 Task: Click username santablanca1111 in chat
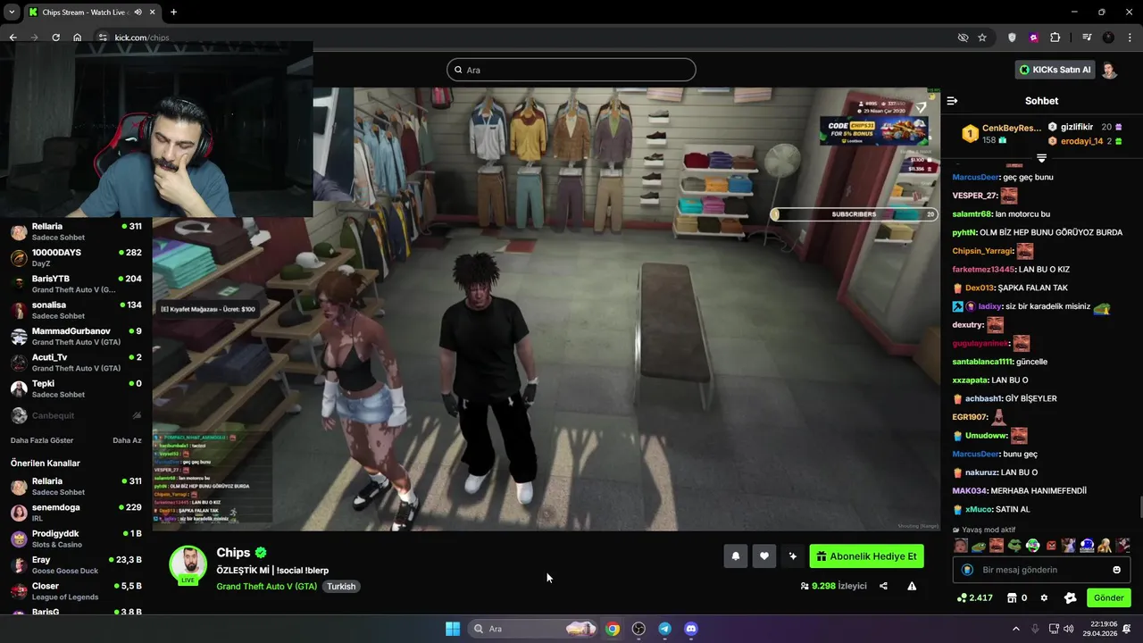pyautogui.click(x=982, y=362)
